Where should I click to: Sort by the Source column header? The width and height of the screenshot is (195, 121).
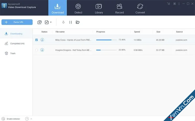coord(179,32)
